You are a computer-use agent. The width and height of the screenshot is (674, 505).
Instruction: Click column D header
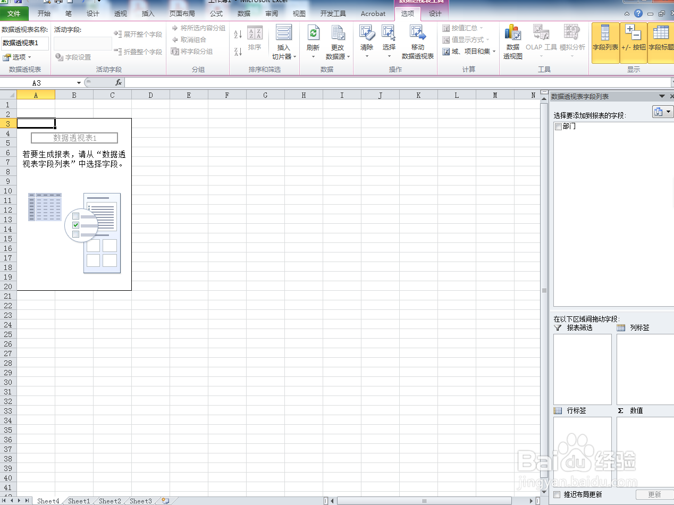pos(150,95)
